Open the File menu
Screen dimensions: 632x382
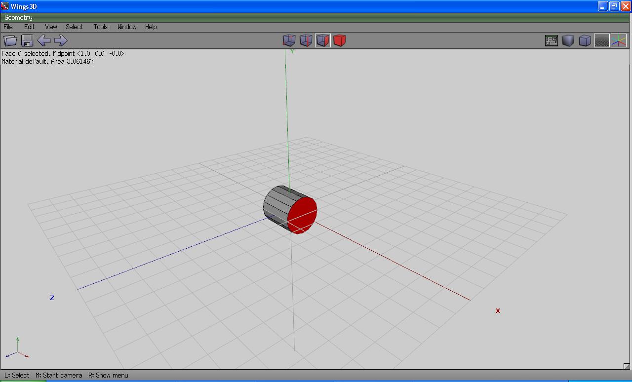(x=8, y=27)
